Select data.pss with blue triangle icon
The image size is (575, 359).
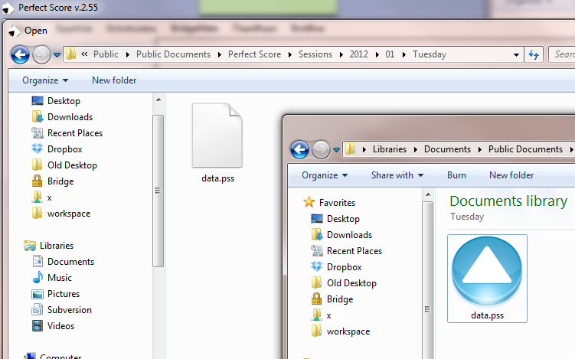(x=487, y=279)
